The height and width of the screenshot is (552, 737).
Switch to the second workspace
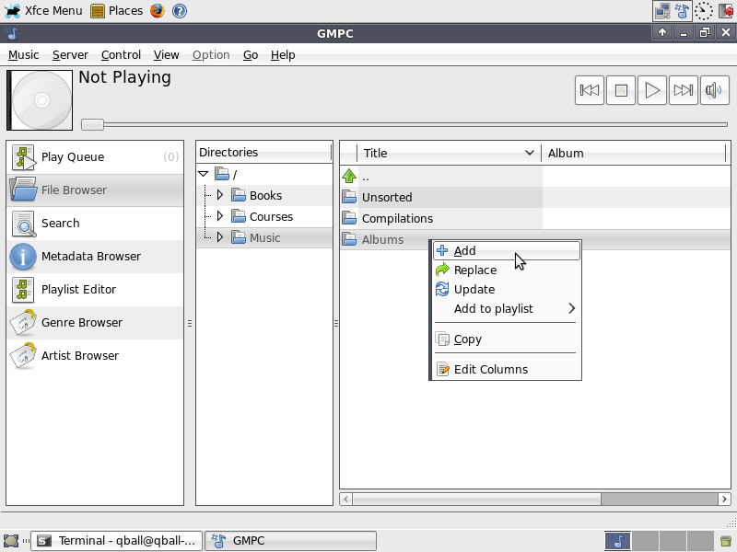tap(645, 541)
